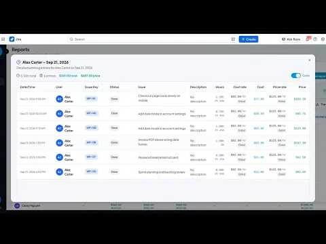
Task: Open the help question mark icon
Action: click(315, 39)
